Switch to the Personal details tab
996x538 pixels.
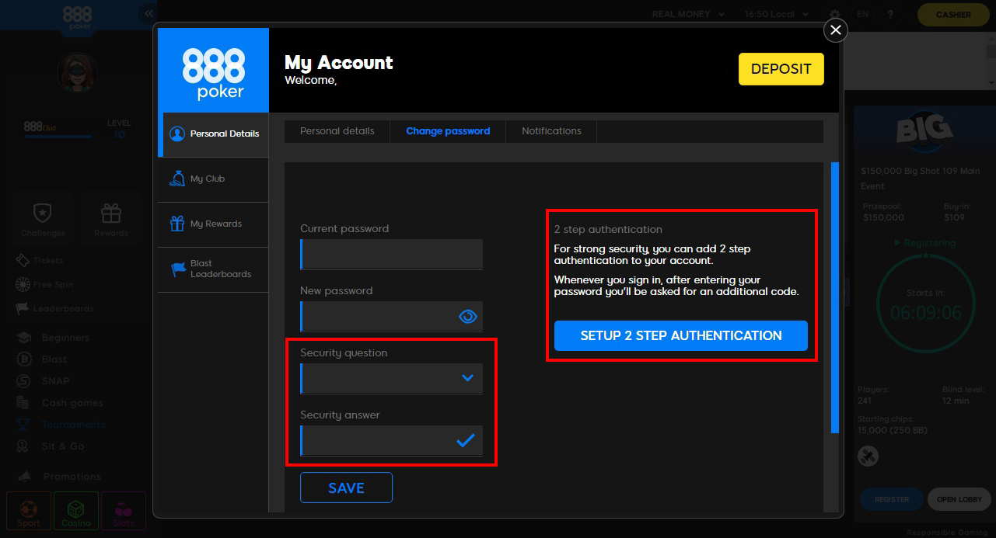click(337, 131)
